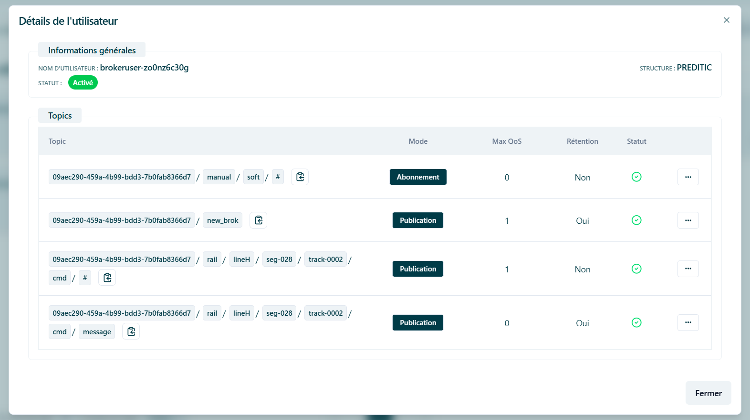Click Publication badge in cmd/message row
Image resolution: width=750 pixels, height=420 pixels.
click(418, 323)
